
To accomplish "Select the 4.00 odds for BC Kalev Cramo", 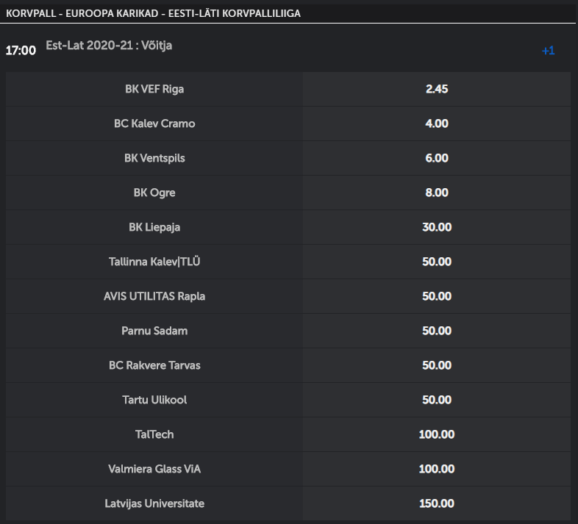I will (x=436, y=123).
